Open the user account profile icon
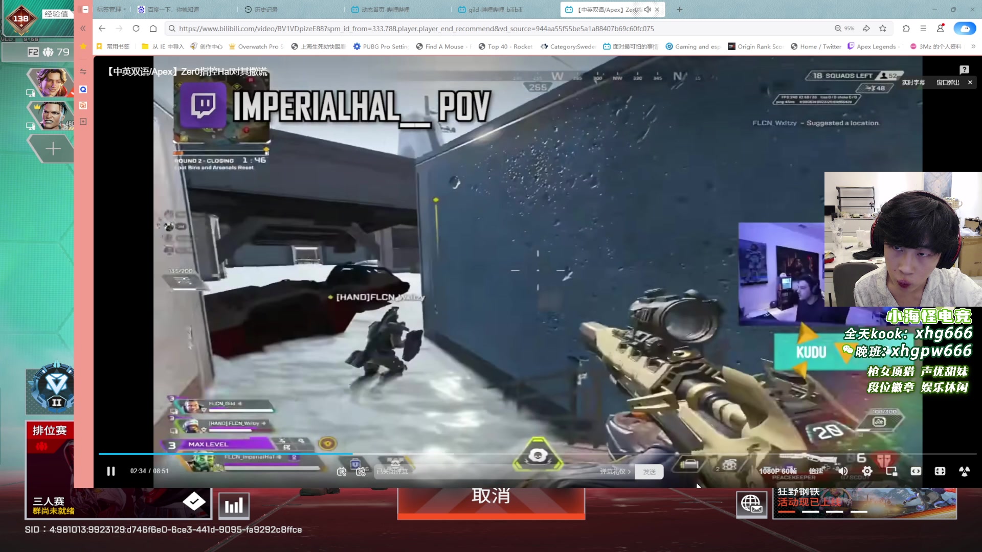 point(940,29)
